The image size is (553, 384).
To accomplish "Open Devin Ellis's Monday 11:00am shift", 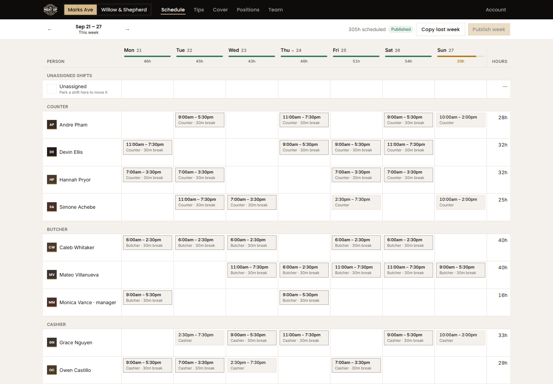I will pyautogui.click(x=148, y=147).
